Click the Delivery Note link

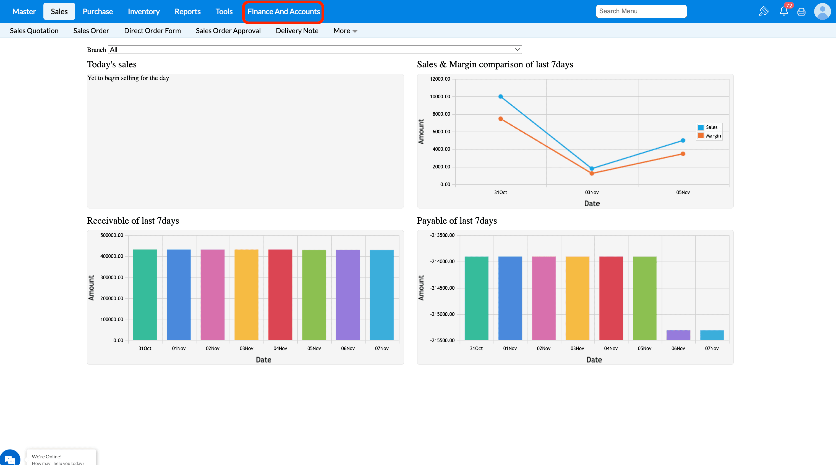297,31
